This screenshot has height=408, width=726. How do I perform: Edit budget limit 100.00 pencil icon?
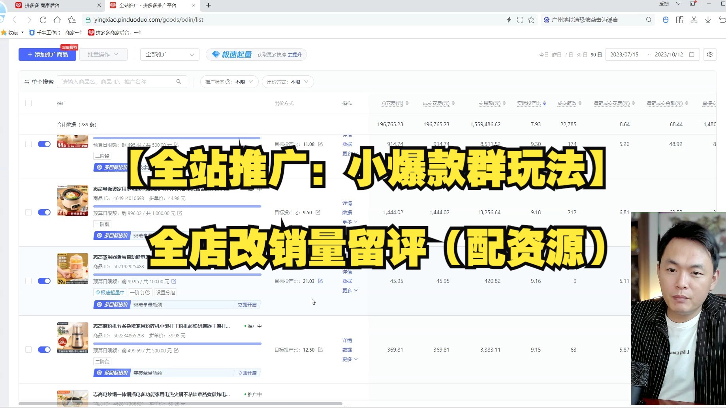174,281
